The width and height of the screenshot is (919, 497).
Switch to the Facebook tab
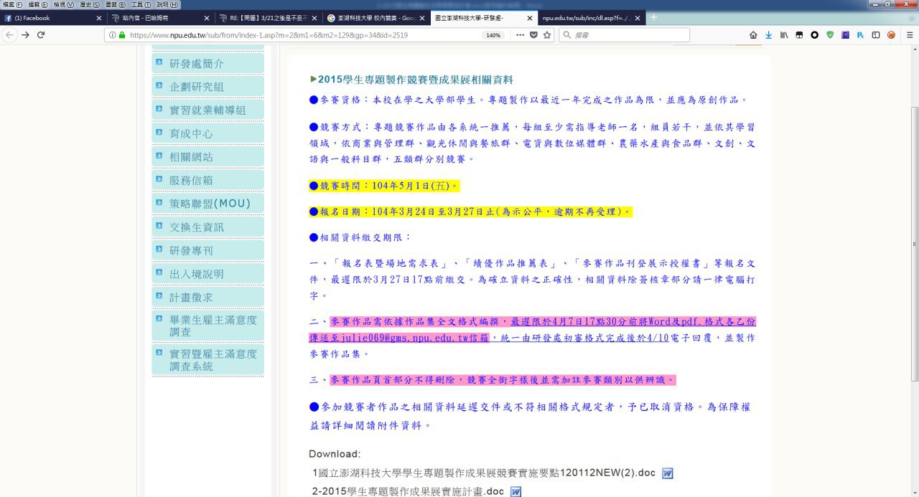(50, 18)
